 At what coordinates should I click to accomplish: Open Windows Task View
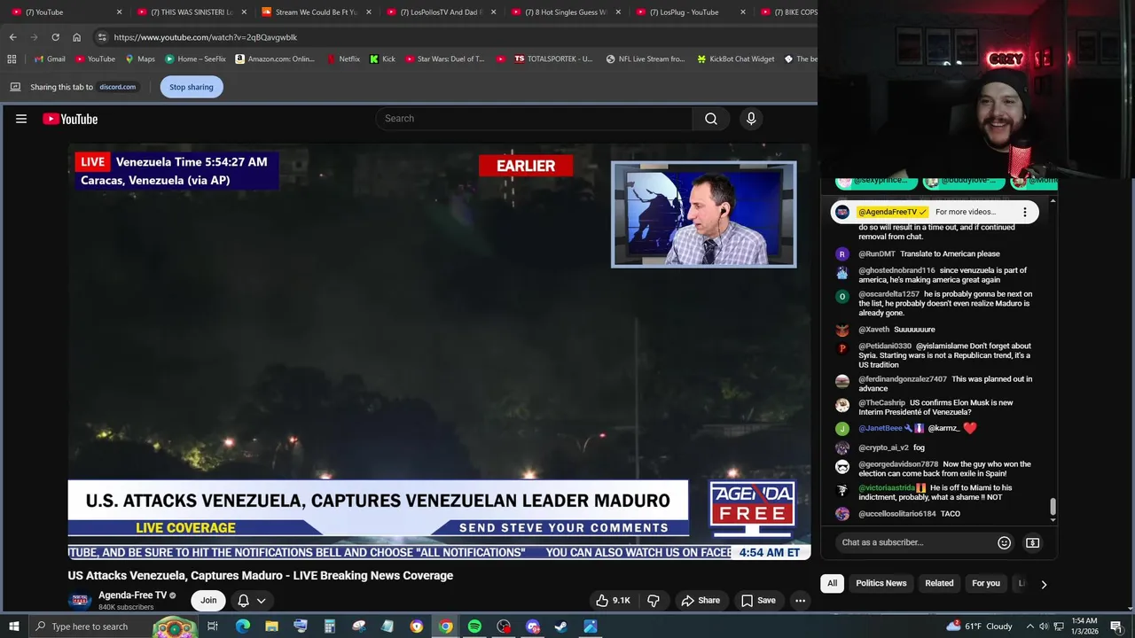[213, 626]
